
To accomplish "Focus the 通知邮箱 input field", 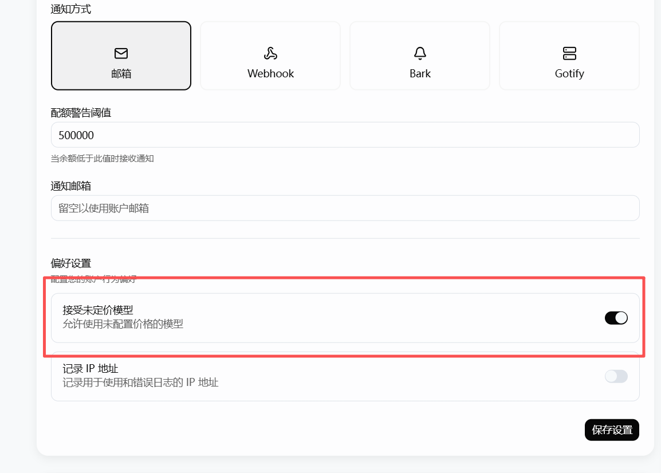I will 345,208.
